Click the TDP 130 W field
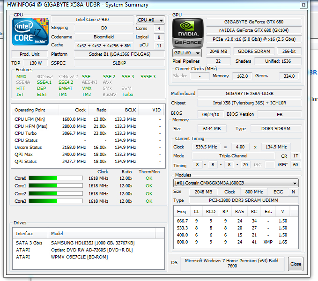The height and width of the screenshot is (281, 318). [36, 63]
